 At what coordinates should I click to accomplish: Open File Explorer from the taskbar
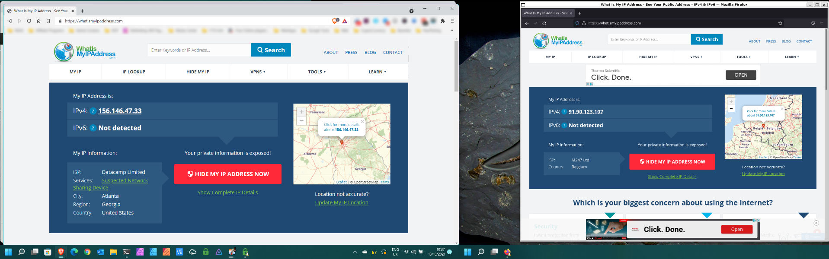tap(113, 252)
